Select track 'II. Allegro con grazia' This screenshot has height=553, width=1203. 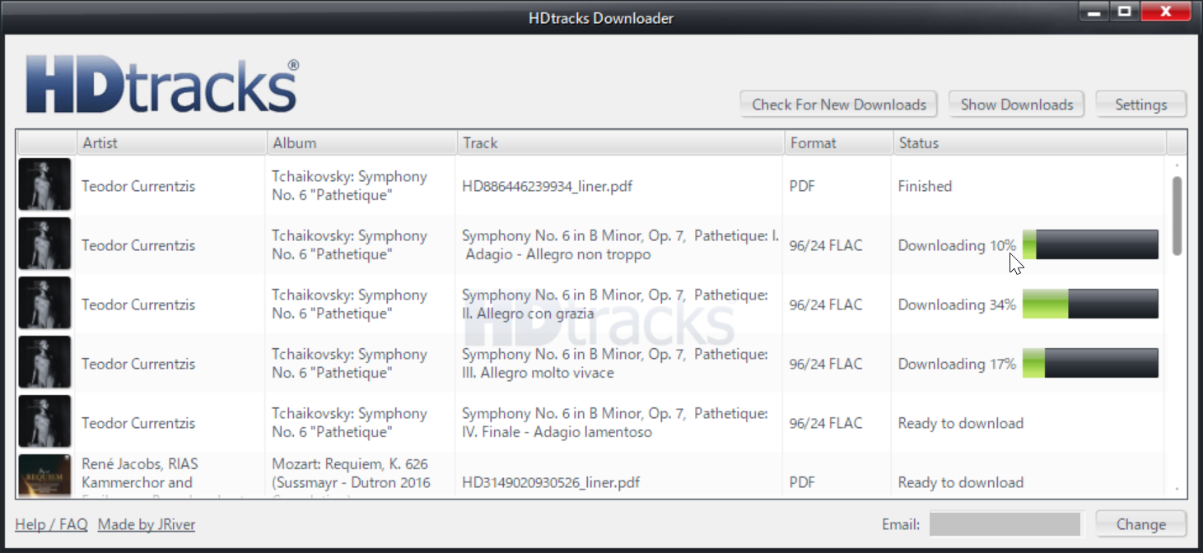coord(615,304)
